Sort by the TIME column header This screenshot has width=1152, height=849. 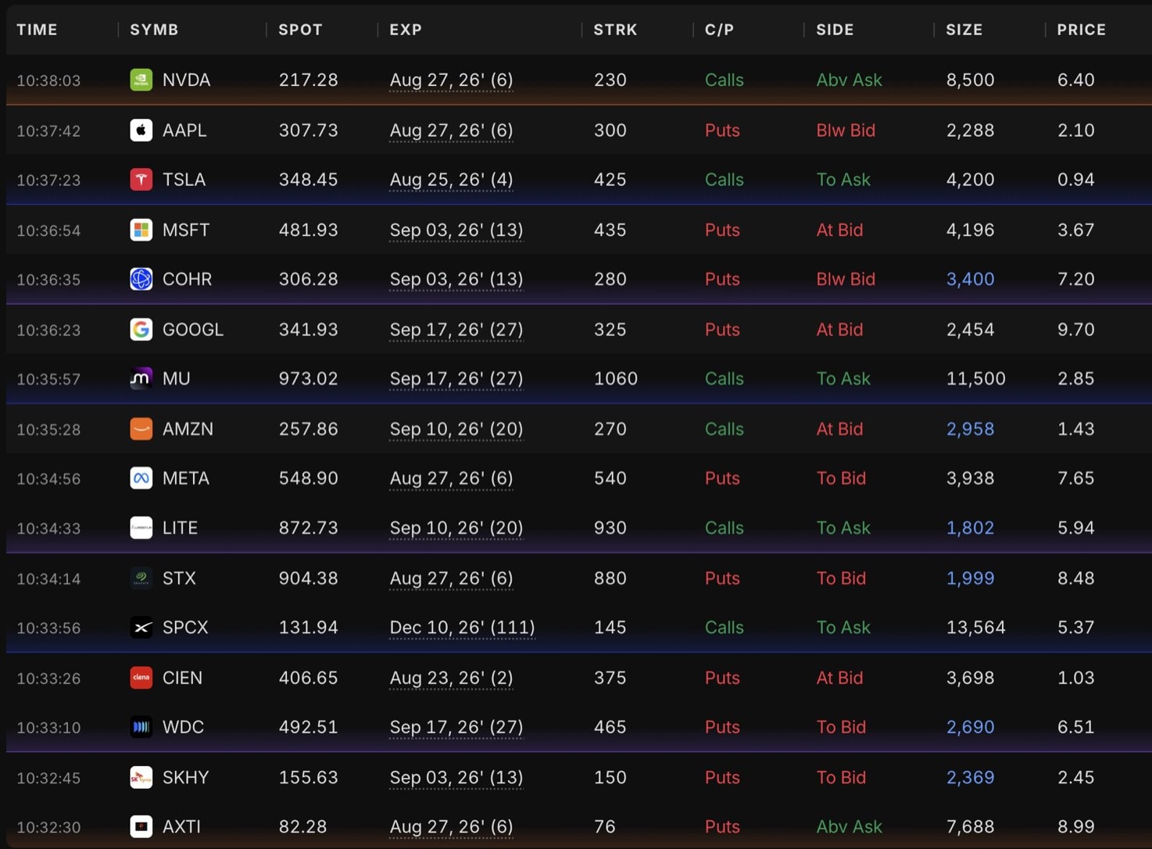coord(37,30)
